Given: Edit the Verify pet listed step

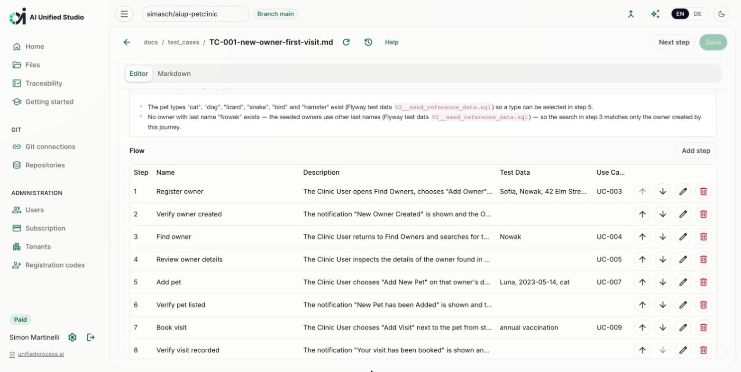Looking at the screenshot, I should (683, 305).
